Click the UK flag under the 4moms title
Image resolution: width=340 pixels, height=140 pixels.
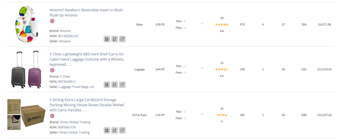point(52,21)
